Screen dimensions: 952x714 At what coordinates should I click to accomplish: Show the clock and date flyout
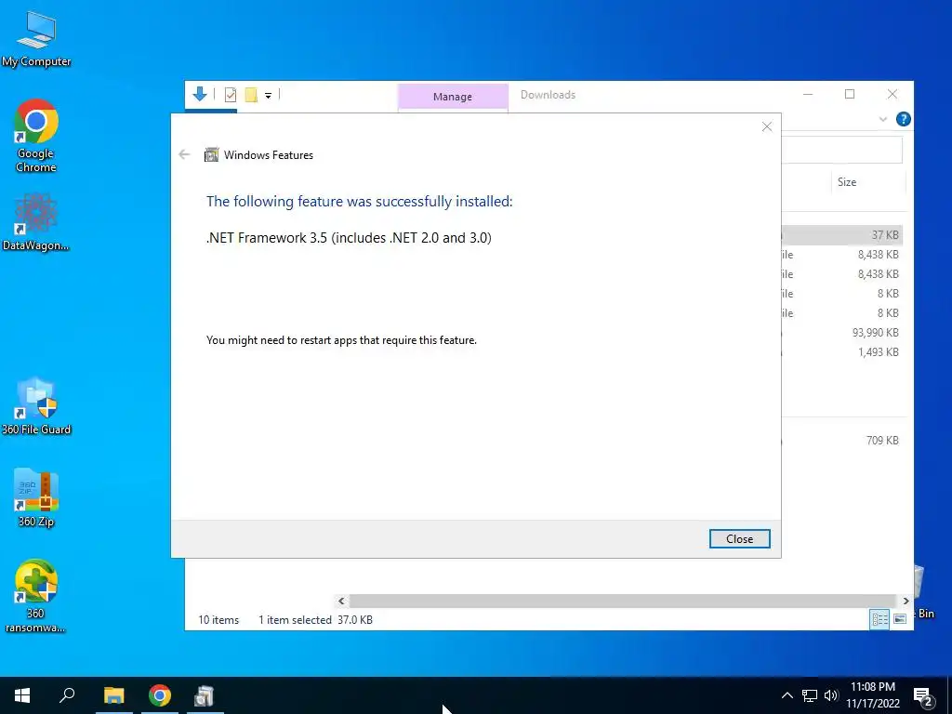tap(873, 695)
